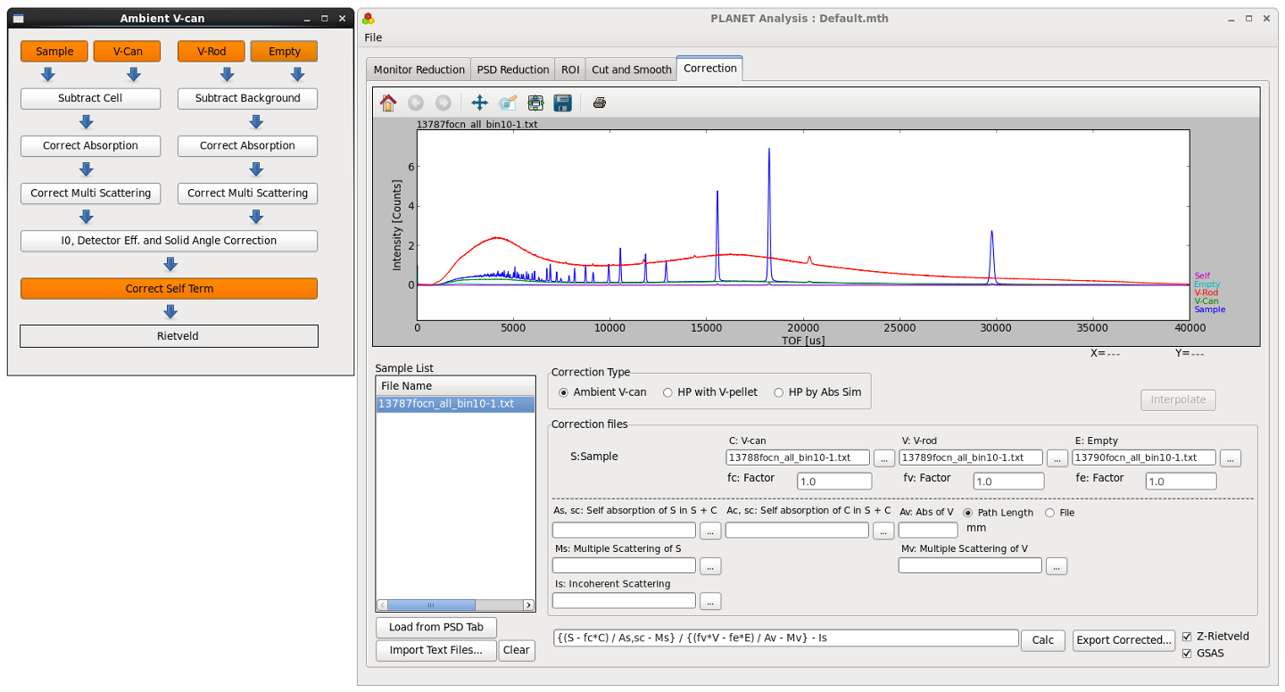
Task: Click Correct Self Term step button
Action: pos(169,288)
